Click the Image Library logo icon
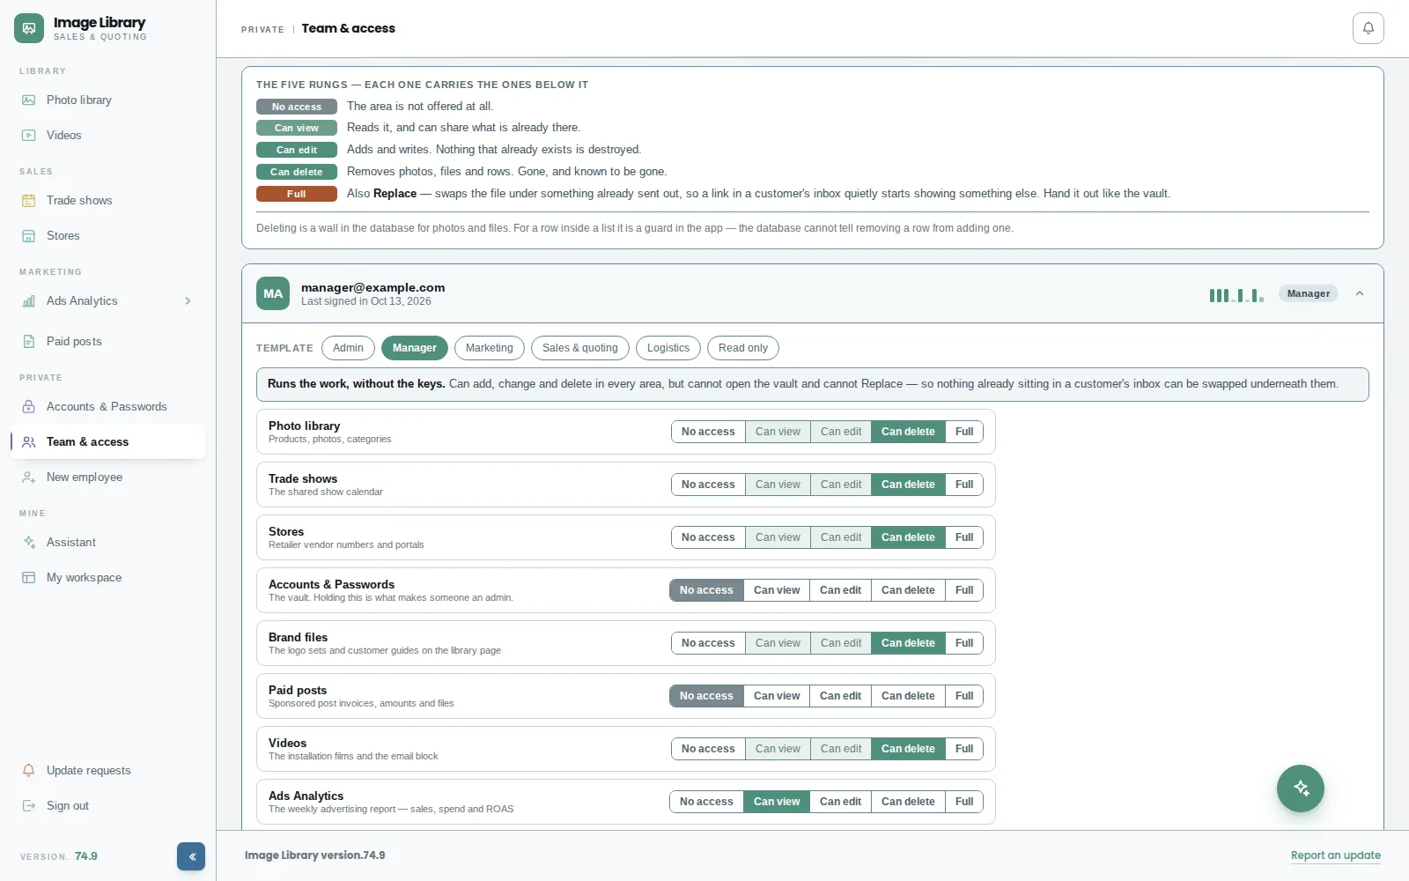 (29, 28)
